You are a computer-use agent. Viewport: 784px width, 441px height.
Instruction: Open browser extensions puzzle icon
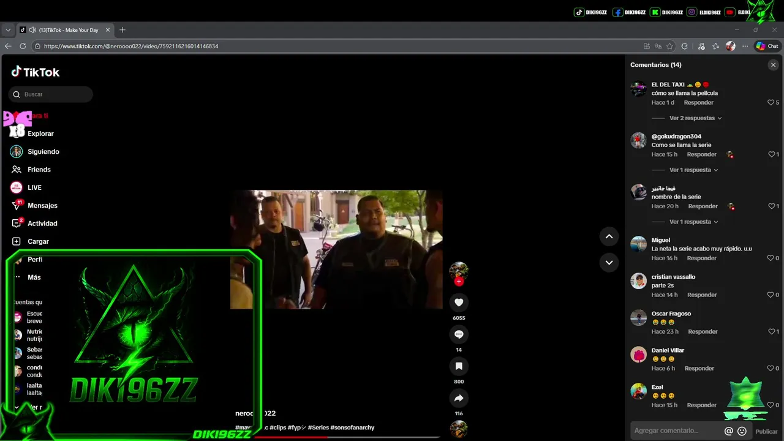point(685,46)
